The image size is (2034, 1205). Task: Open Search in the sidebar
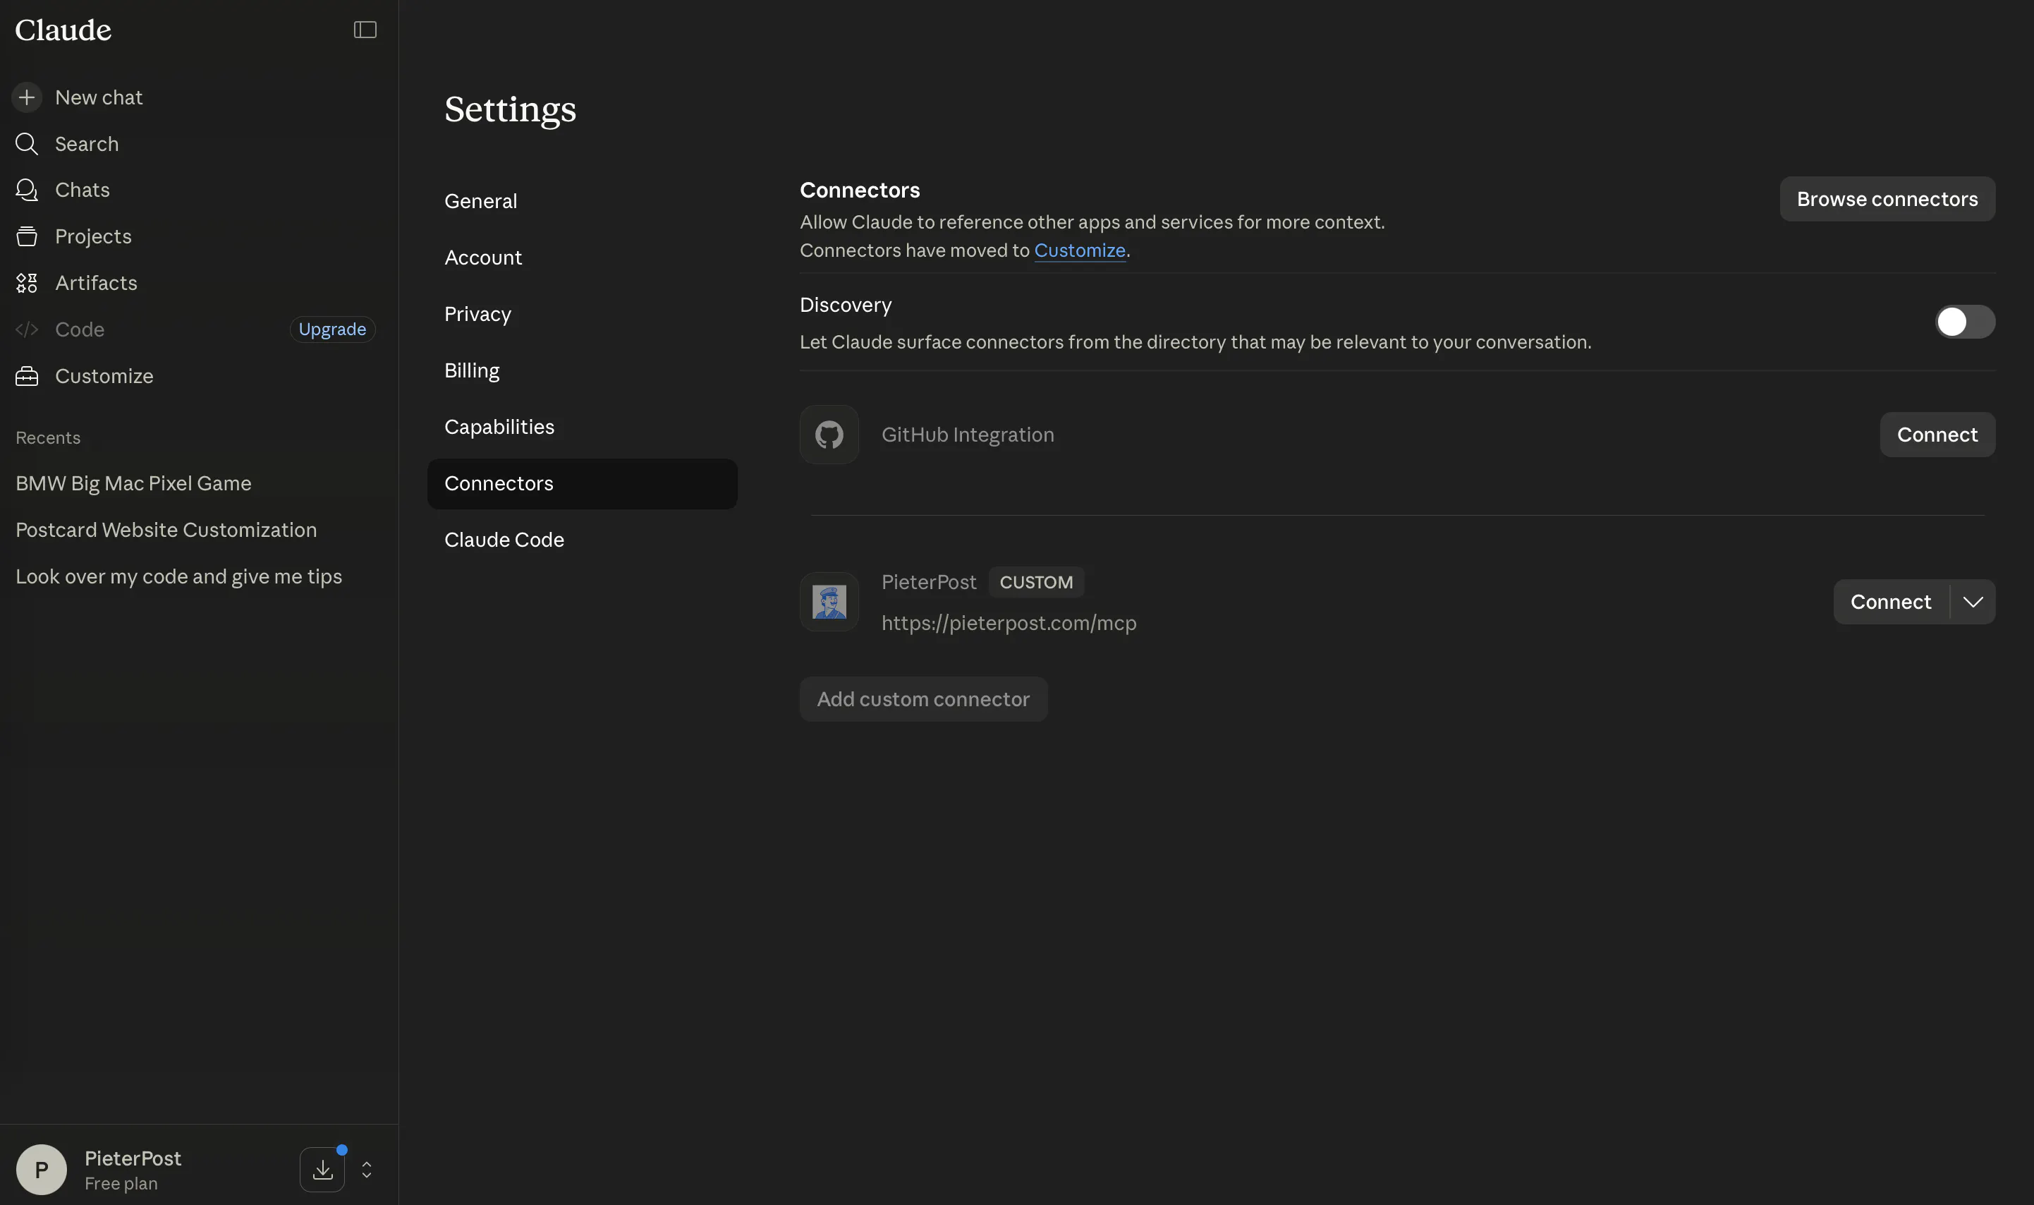click(87, 144)
